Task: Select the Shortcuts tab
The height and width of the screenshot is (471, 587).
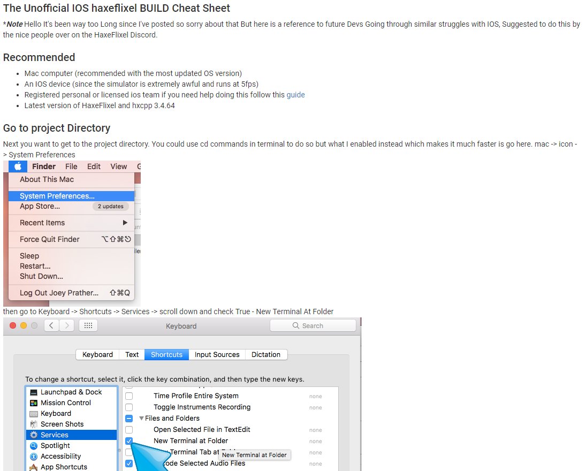Action: 166,354
